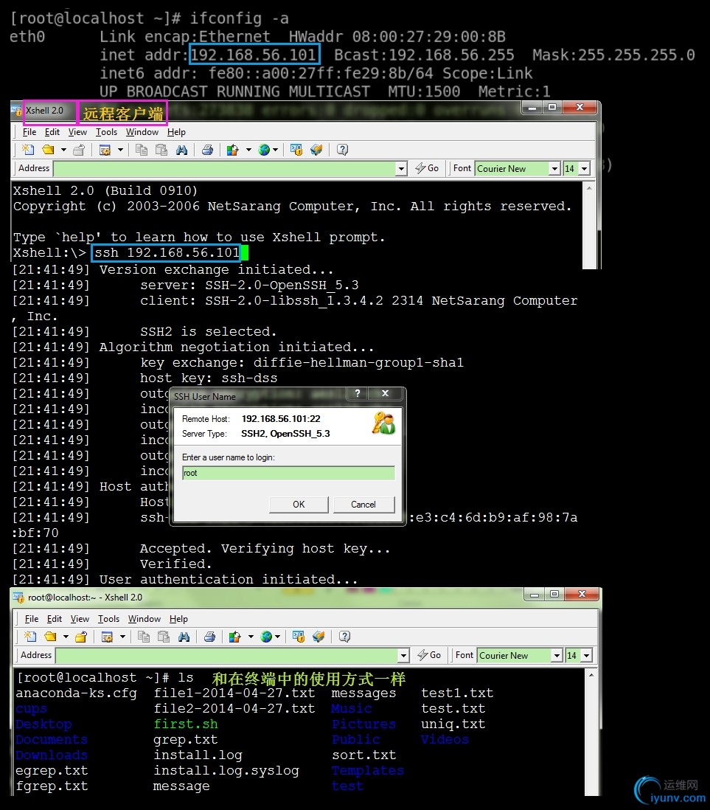Click the ? help button on SSH dialog title

tap(358, 394)
